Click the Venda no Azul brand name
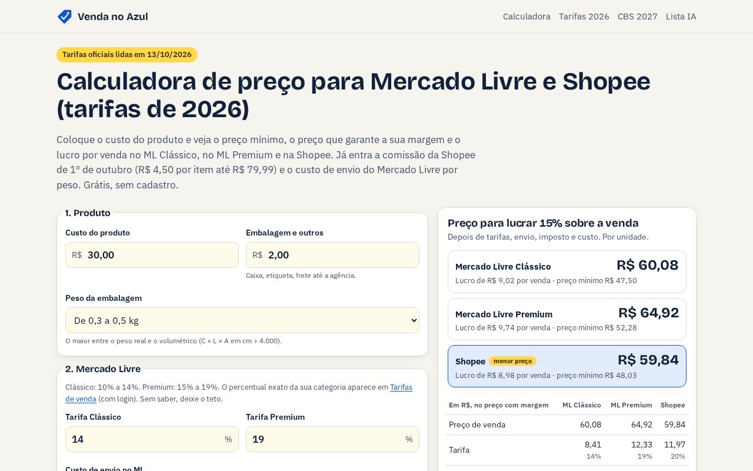 pos(113,16)
